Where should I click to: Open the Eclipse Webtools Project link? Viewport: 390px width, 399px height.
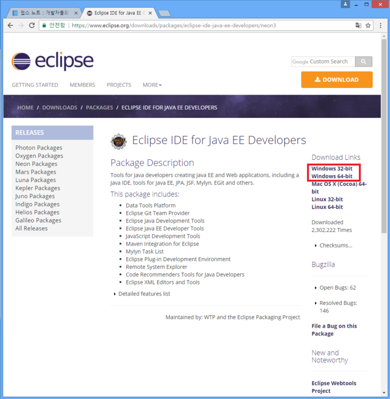click(x=334, y=387)
